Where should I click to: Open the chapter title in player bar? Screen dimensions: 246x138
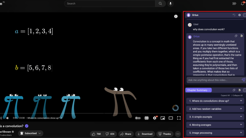(x=45, y=118)
